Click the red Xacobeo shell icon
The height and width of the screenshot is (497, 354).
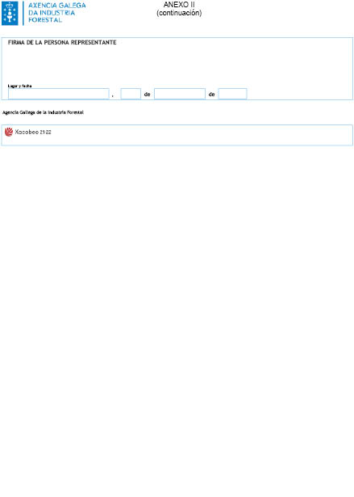tap(9, 132)
